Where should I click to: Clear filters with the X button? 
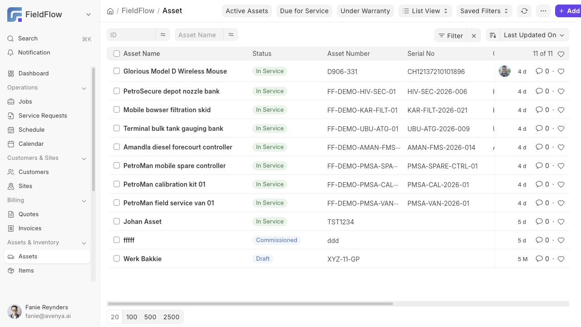click(474, 35)
